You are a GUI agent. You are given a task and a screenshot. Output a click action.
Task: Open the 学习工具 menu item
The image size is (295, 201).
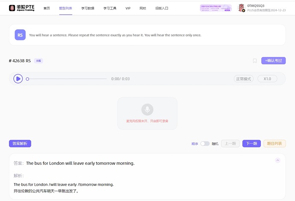[x=110, y=8]
